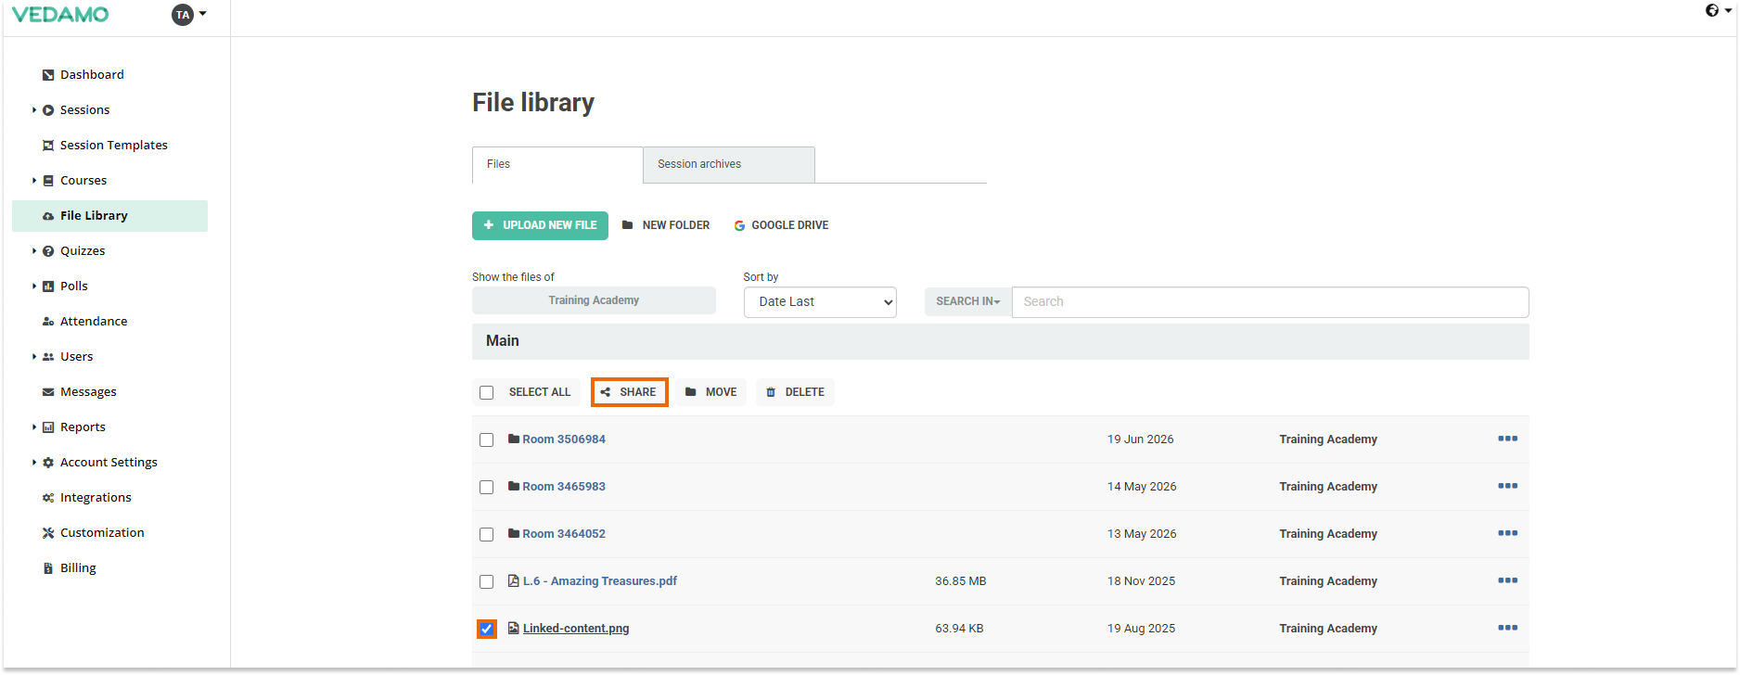
Task: Expand the Sessions menu arrow
Action: pos(34,110)
